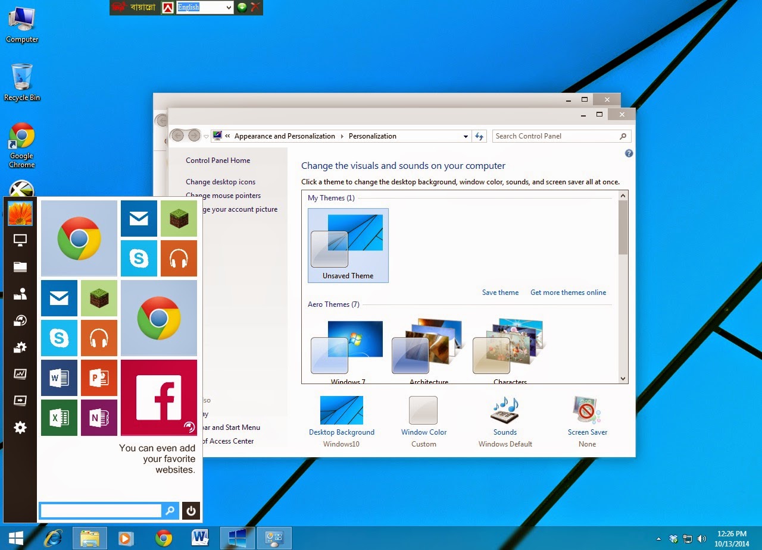Click the folder-with-gear sidebar icon

tap(20, 347)
